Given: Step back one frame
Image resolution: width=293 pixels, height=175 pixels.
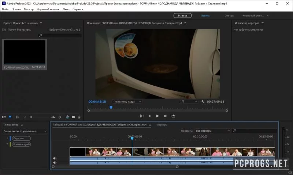Looking at the screenshot, I should [150, 116].
